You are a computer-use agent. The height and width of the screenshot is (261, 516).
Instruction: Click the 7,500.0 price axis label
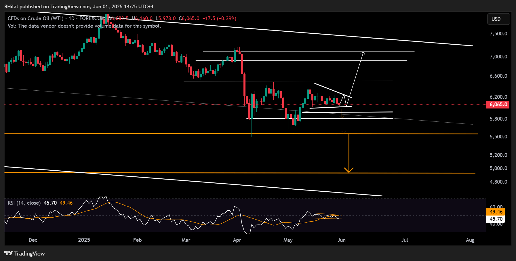[498, 34]
